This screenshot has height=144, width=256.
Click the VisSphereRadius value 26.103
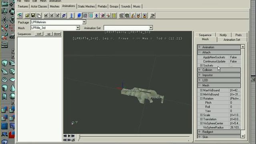(235, 127)
